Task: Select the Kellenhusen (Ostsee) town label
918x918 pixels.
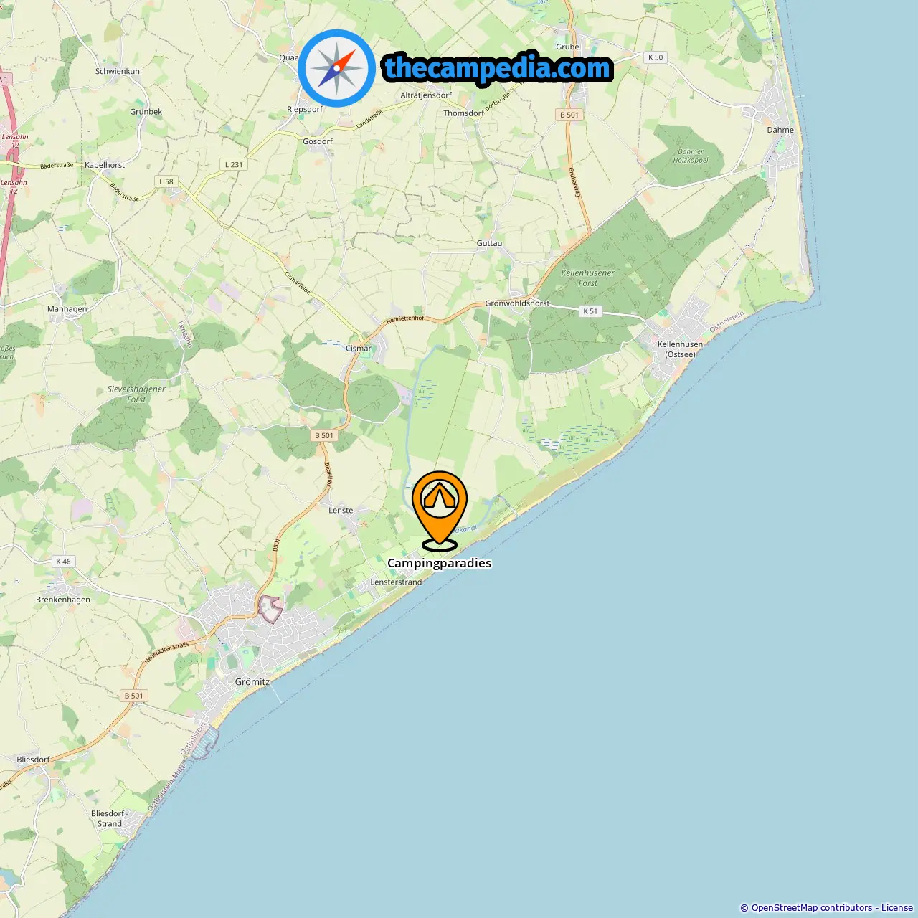Action: 680,349
